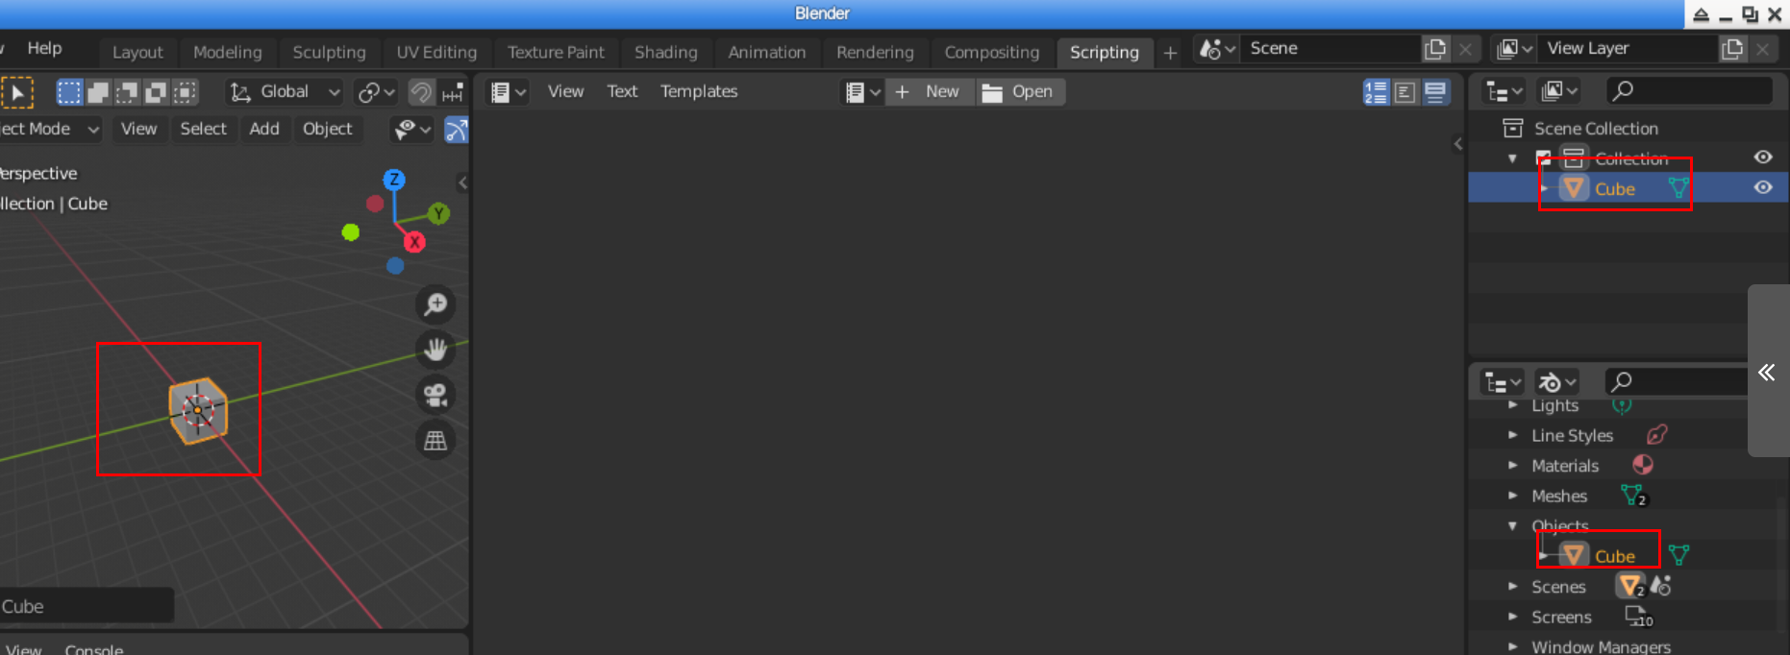
Task: Open the Templates menu in text editor
Action: [699, 91]
